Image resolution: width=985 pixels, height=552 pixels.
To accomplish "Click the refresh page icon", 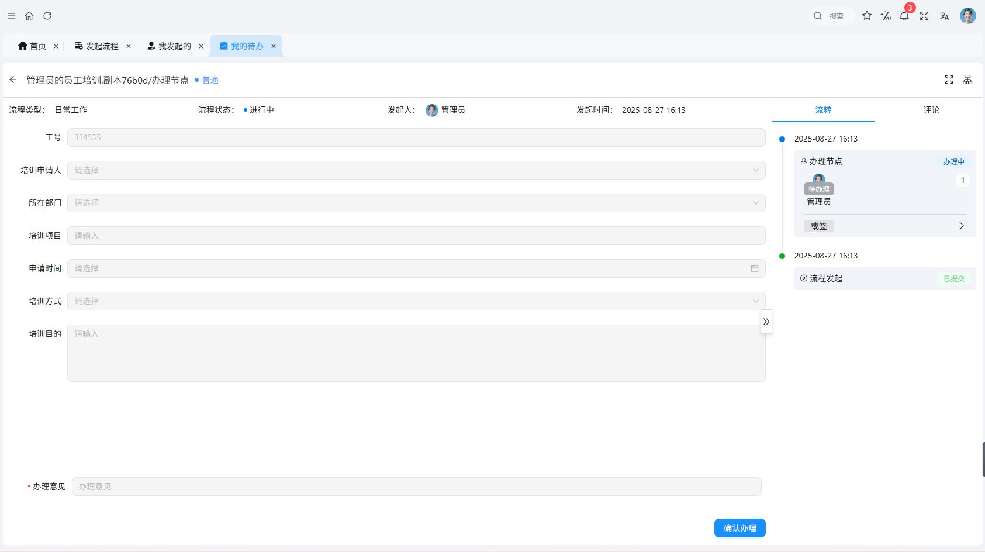I will pos(47,16).
